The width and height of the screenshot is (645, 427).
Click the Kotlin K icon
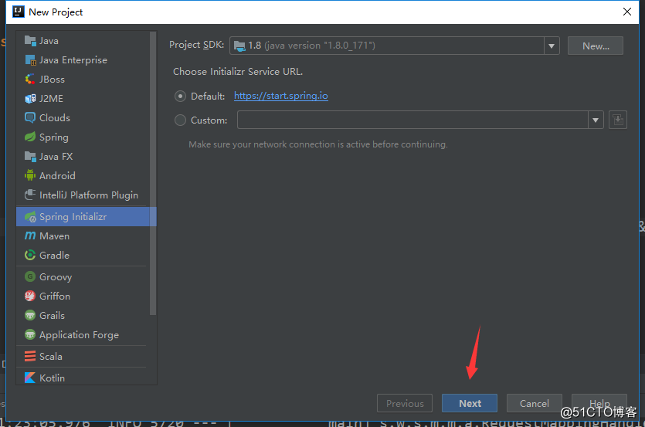pos(30,378)
